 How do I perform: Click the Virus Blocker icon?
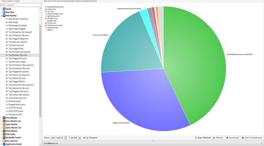[4, 118]
